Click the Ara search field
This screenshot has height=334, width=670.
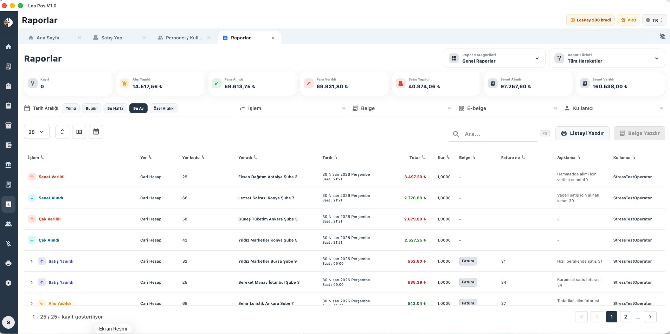pos(499,134)
